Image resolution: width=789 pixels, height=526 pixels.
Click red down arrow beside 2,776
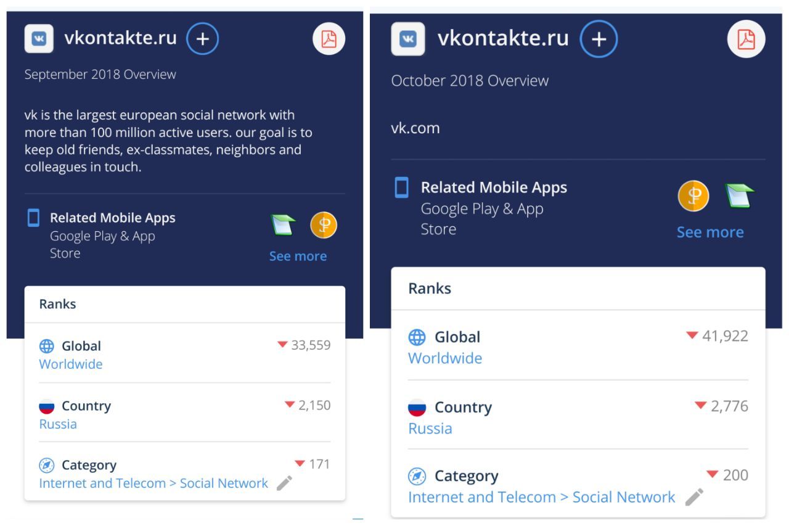(700, 406)
